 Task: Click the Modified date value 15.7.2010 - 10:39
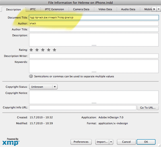[x=41, y=123]
